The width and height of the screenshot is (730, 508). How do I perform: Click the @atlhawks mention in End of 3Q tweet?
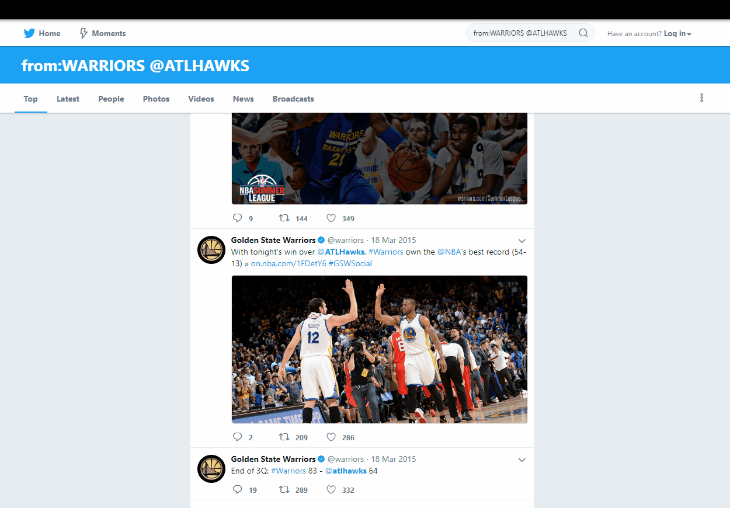pos(346,471)
